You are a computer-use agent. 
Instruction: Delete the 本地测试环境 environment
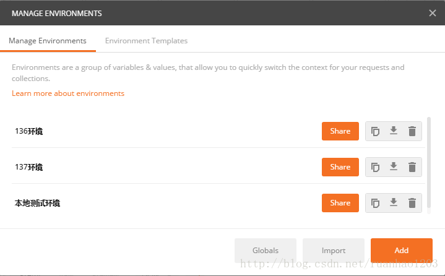click(412, 203)
